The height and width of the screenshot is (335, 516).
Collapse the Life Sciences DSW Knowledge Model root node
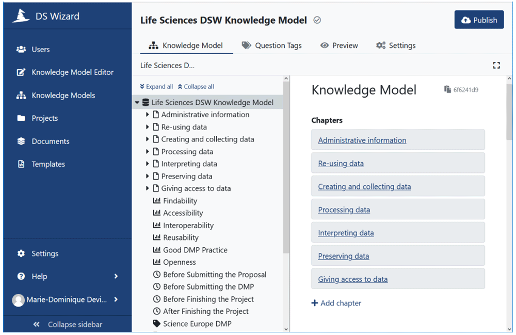137,103
